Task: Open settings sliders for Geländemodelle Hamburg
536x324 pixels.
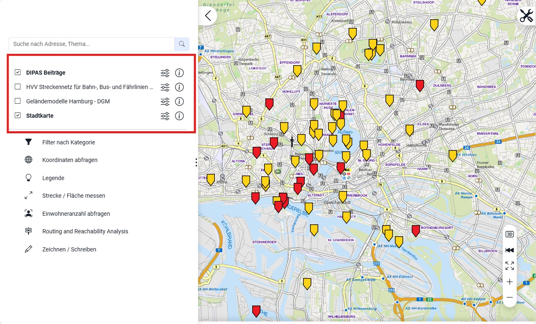Action: point(165,102)
